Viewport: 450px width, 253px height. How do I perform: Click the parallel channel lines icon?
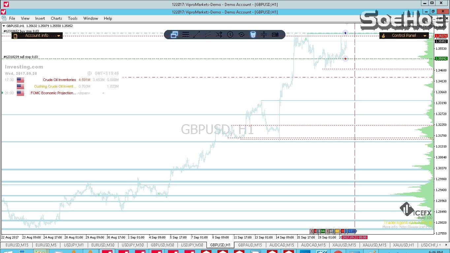tap(208, 34)
